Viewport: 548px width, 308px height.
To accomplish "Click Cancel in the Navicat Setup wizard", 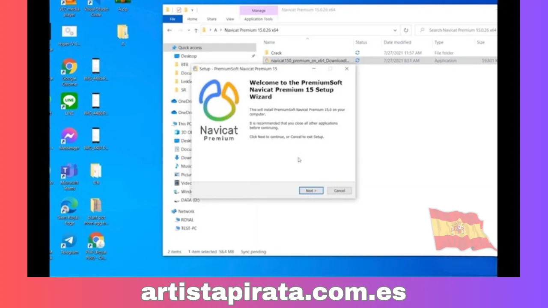I will click(x=340, y=191).
